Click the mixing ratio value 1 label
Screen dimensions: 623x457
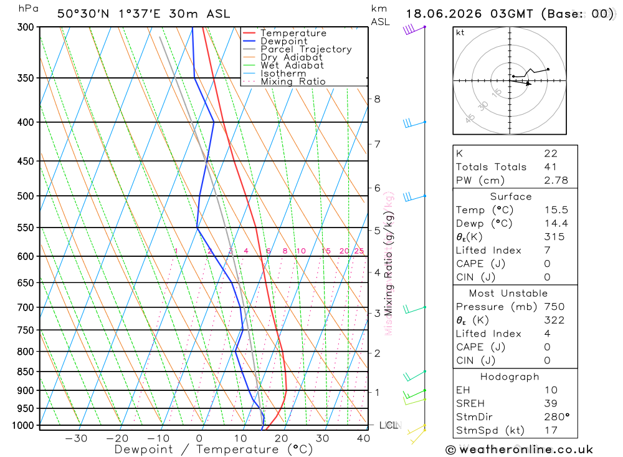176,251
